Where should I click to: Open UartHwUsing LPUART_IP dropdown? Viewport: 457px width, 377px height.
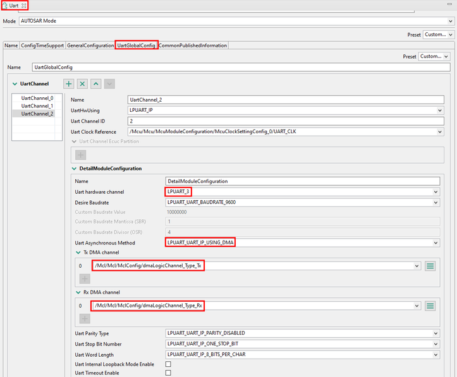click(x=440, y=111)
